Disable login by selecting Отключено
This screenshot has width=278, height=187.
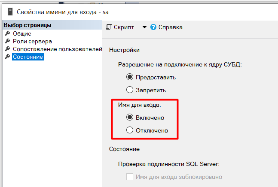coord(129,130)
